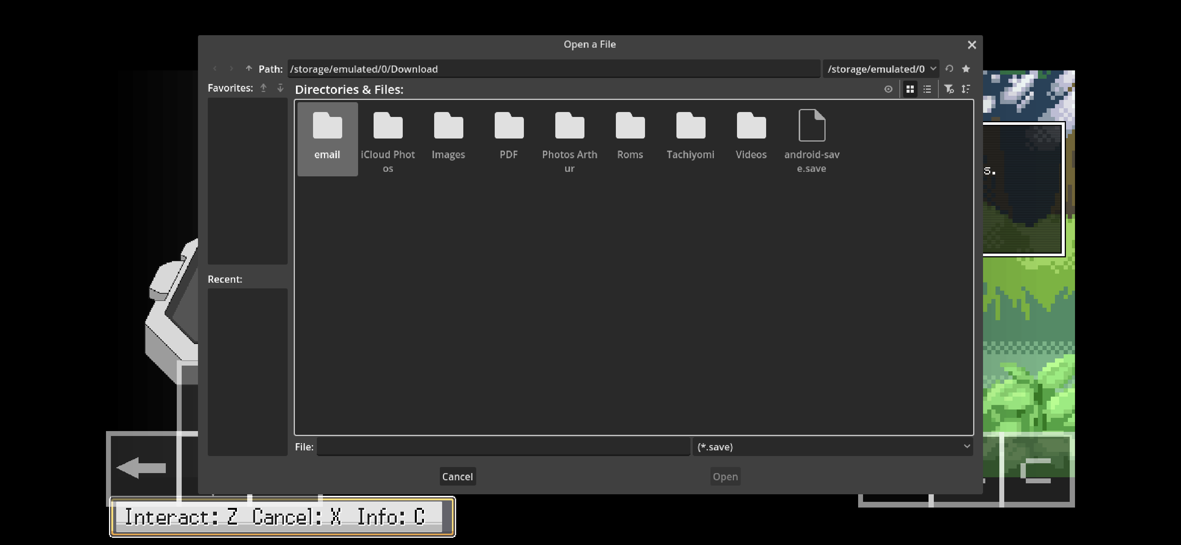1181x545 pixels.
Task: Click the Path text field
Action: (553, 69)
